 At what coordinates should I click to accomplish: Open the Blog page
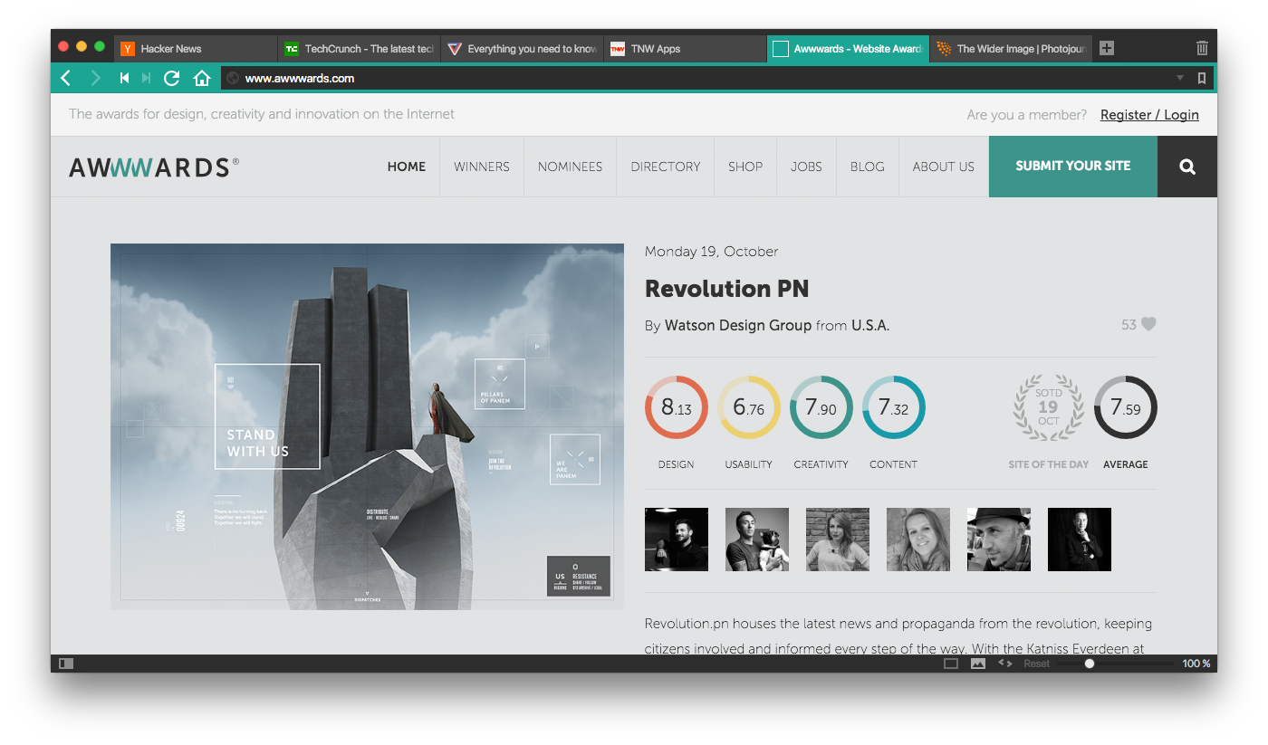[868, 167]
